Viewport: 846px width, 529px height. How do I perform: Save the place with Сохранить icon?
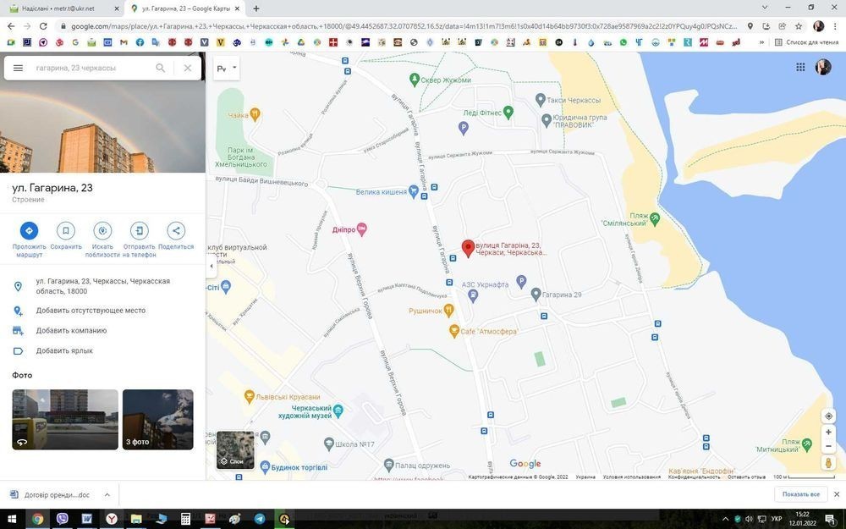click(66, 230)
